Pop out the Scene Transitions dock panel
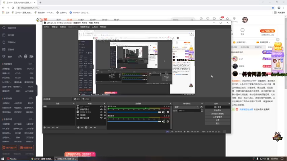The height and width of the screenshot is (161, 287). (x=202, y=103)
